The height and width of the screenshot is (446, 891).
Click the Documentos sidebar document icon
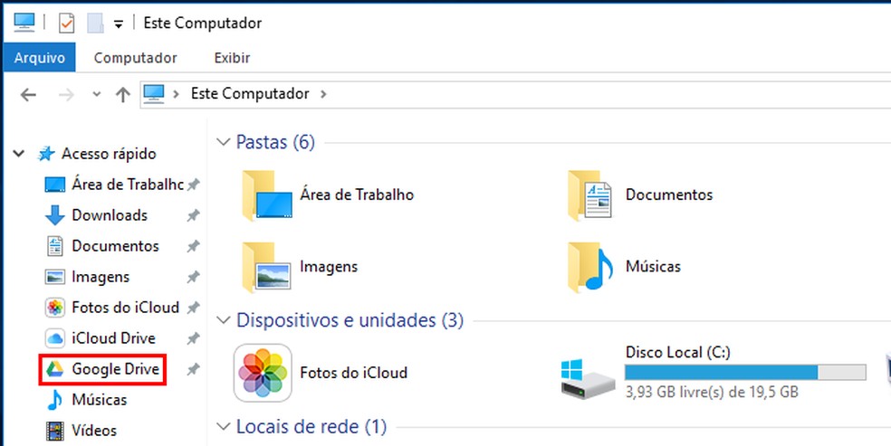[55, 246]
